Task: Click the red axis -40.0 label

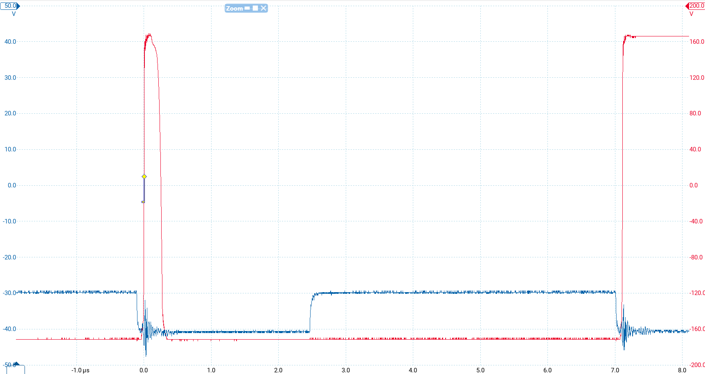Action: (x=696, y=221)
